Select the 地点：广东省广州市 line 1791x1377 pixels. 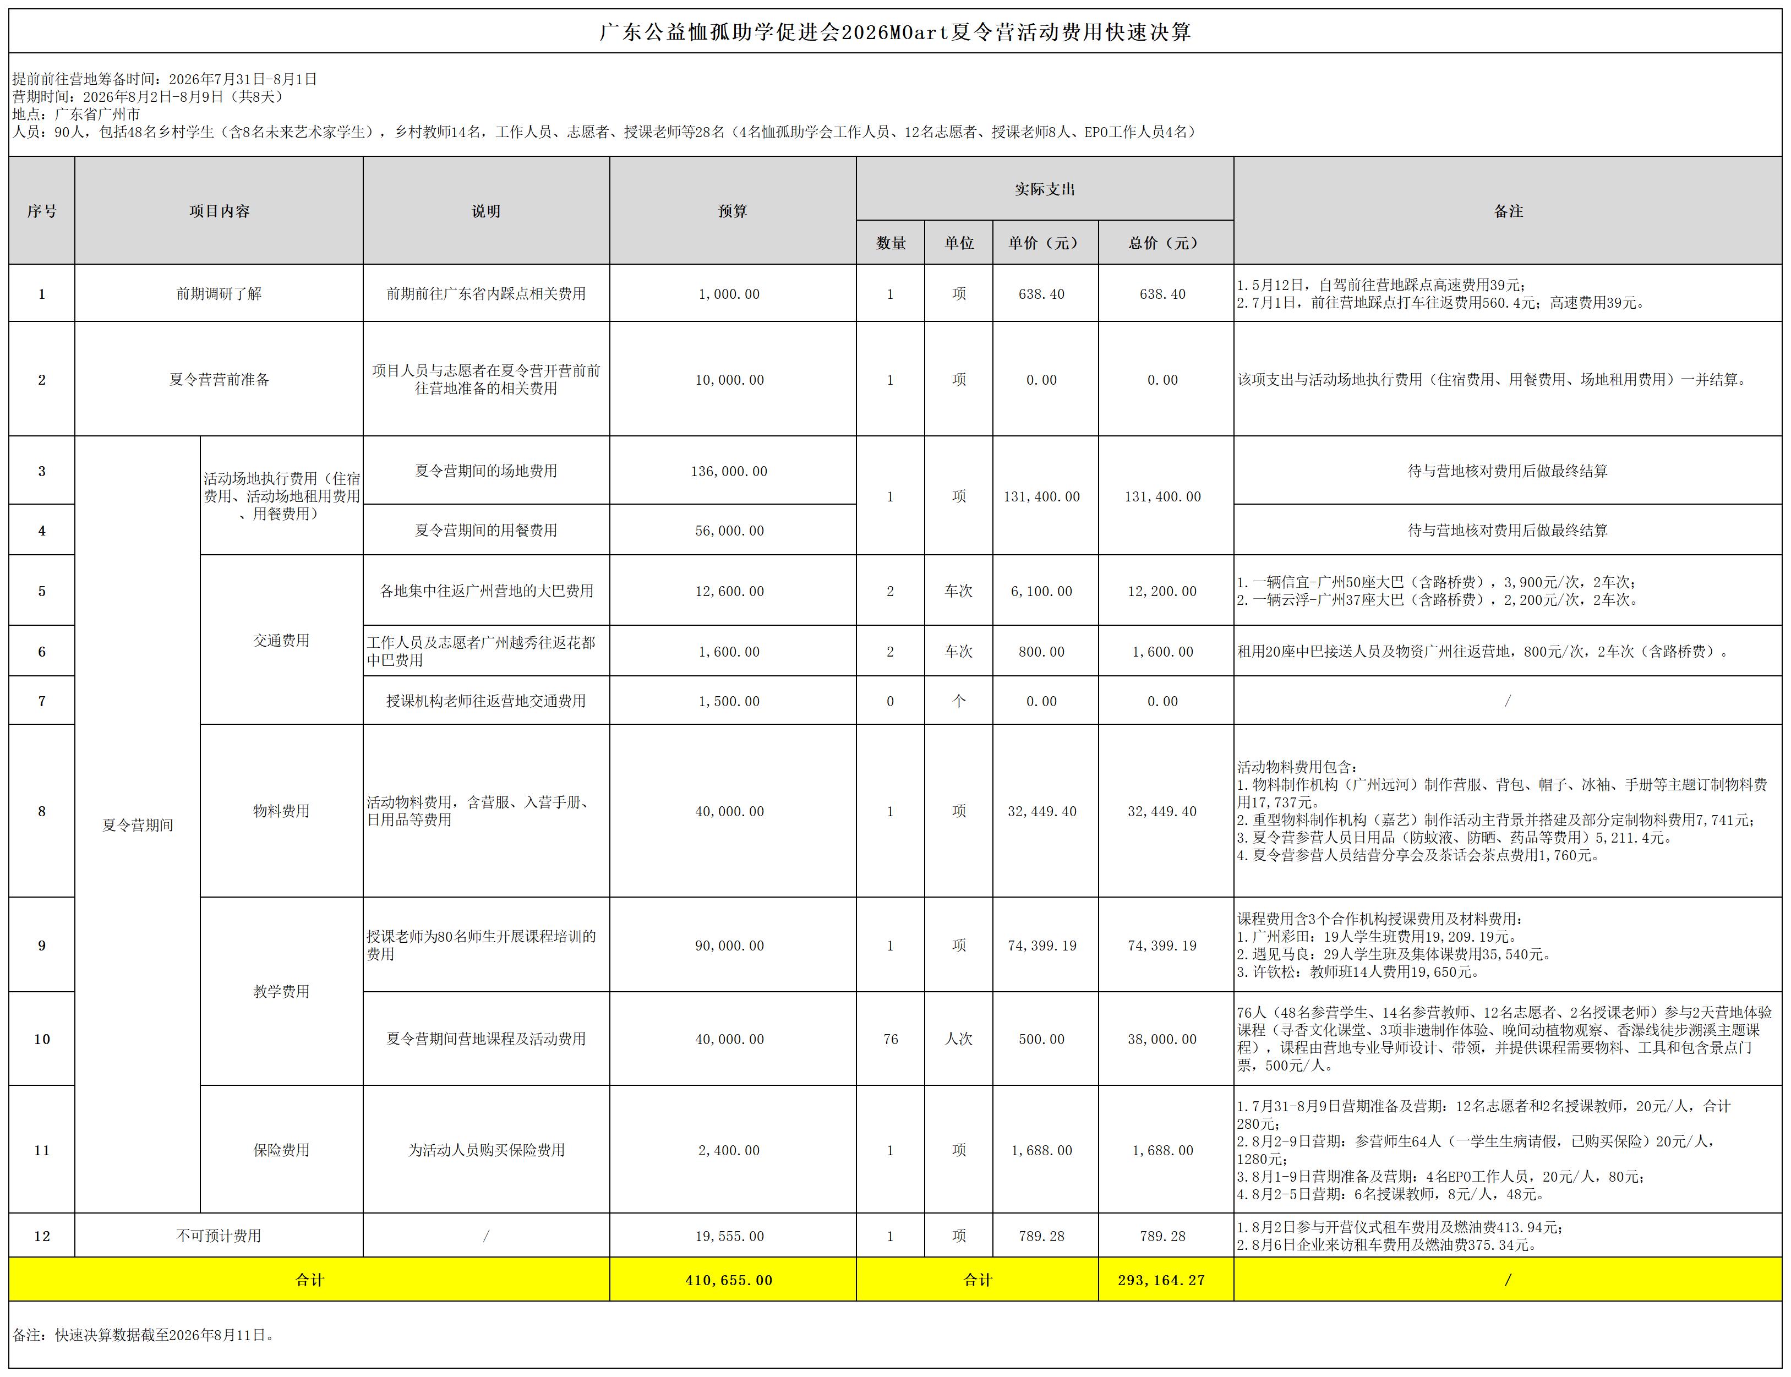coord(76,114)
